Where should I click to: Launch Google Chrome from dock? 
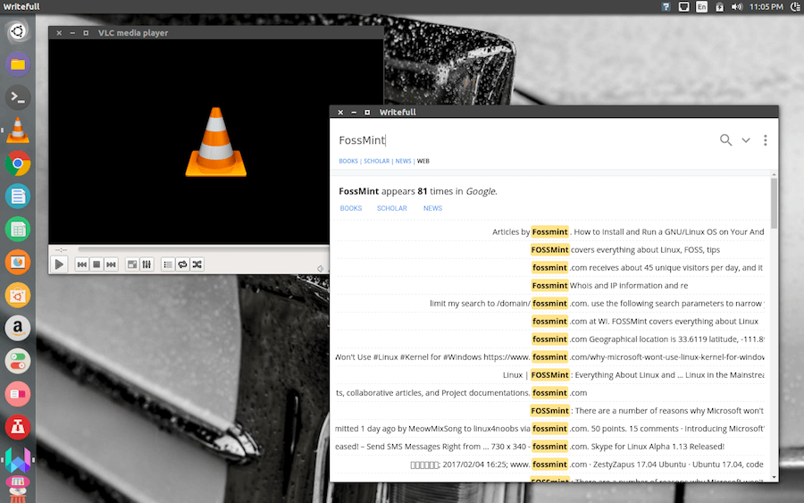click(18, 163)
